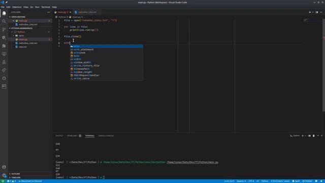Image resolution: width=325 pixels, height=183 pixels.
Task: Open the Remote Explorer icon
Action: pyautogui.click(x=4, y=54)
